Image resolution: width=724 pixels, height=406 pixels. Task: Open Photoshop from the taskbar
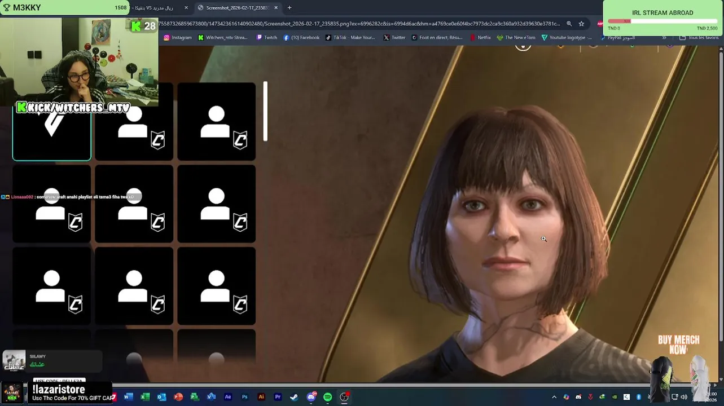tap(244, 397)
